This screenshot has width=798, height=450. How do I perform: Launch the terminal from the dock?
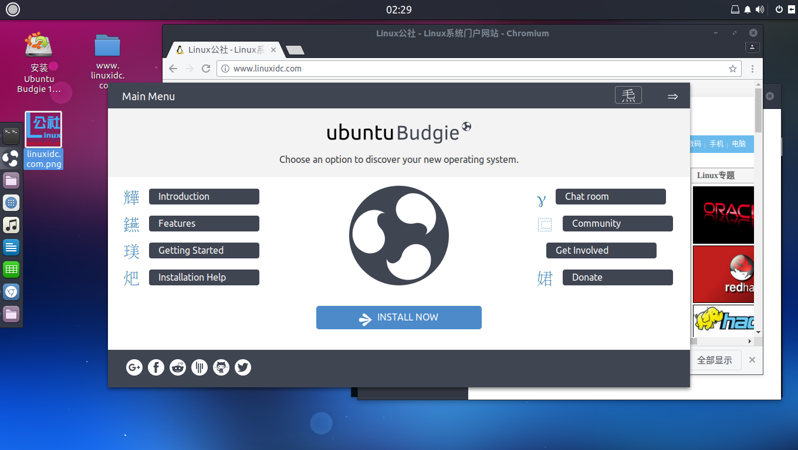tap(11, 136)
